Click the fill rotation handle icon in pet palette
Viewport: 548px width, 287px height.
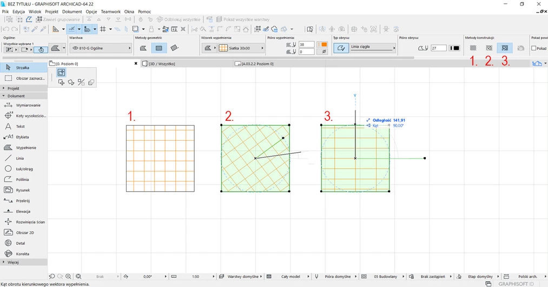(71, 82)
